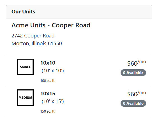The height and width of the screenshot is (119, 159).
Task: Select the 10x15 unit listing row
Action: [79, 101]
